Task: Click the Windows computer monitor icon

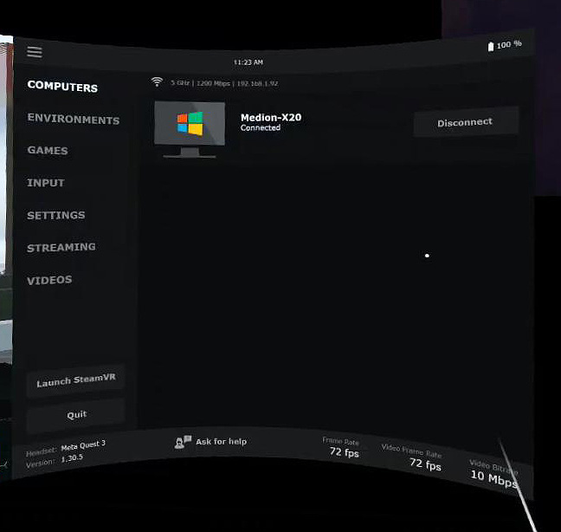Action: (190, 130)
